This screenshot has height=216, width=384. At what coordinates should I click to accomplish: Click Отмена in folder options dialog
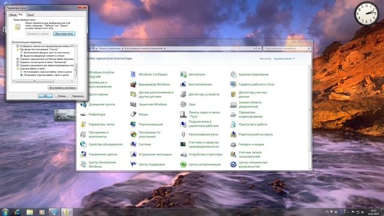pos(61,96)
